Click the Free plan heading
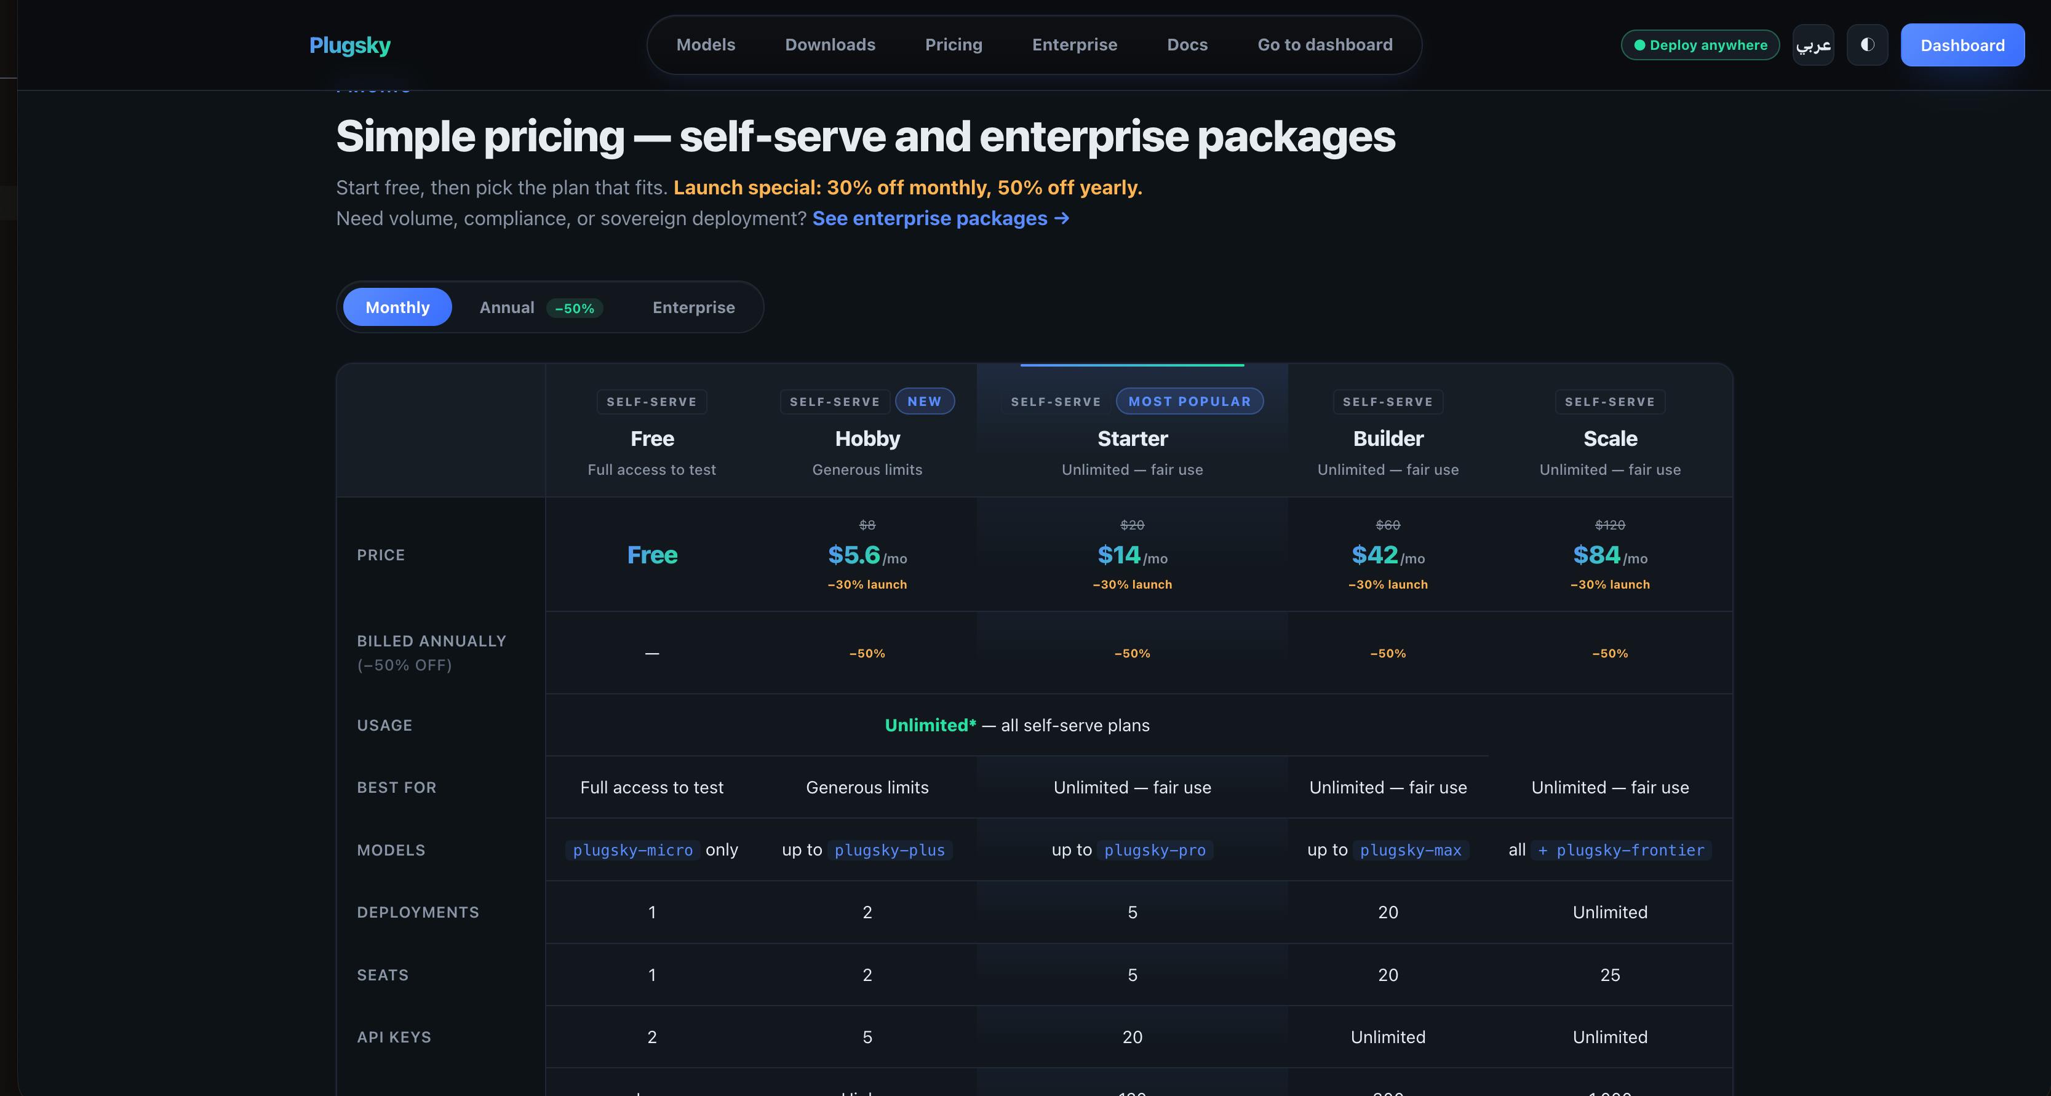The height and width of the screenshot is (1096, 2051). [x=652, y=439]
